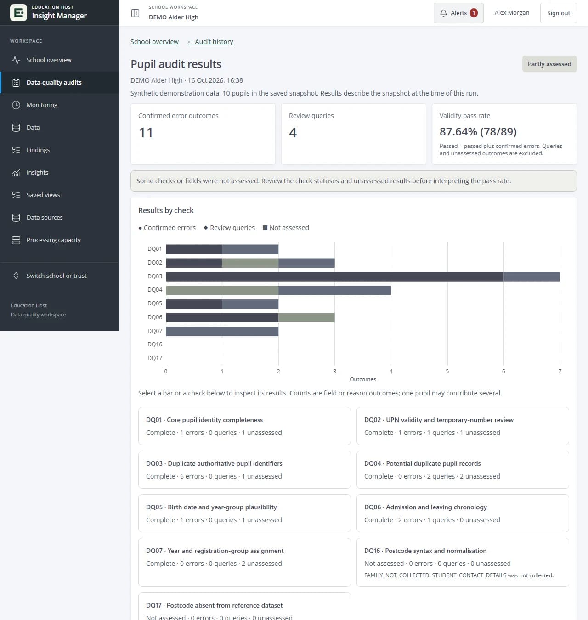Screen dimensions: 588x620
Task: Click the Confirmed error outcomes value 11
Action: pyautogui.click(x=146, y=133)
